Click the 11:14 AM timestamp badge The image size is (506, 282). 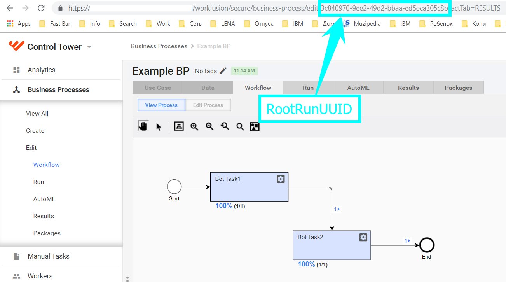tap(244, 71)
